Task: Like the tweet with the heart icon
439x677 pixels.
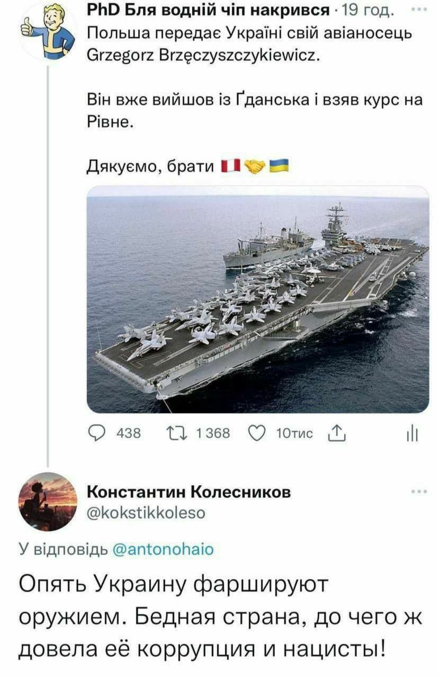Action: click(x=256, y=434)
